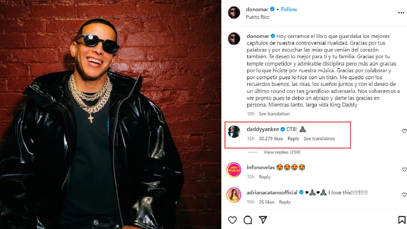Like daddyyankee's DTB comment

(x=404, y=131)
